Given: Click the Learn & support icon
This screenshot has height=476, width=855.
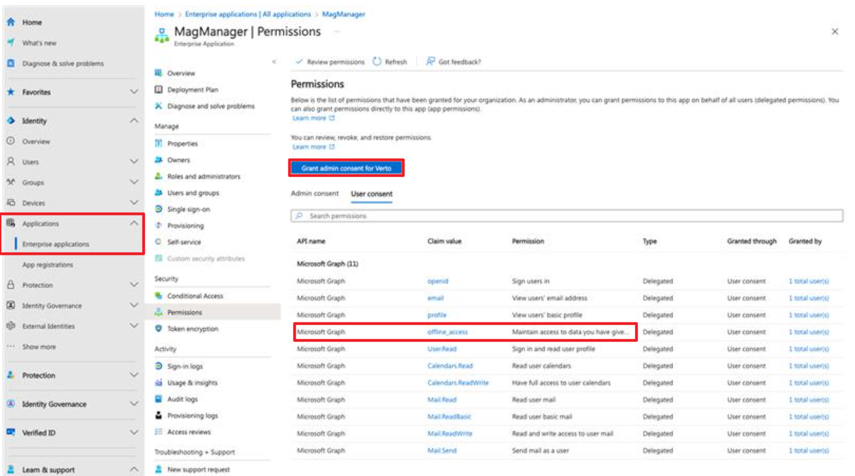Looking at the screenshot, I should [11, 469].
